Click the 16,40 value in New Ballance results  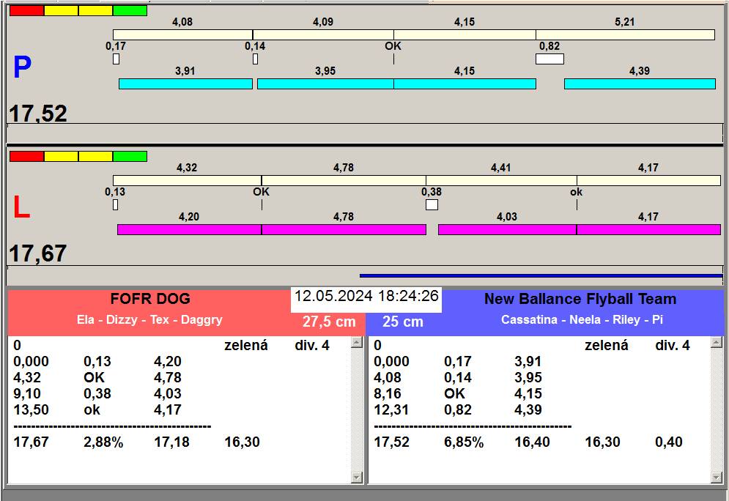(532, 442)
